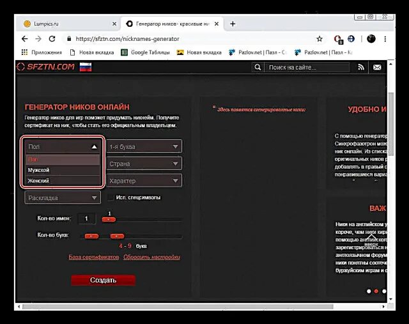The image size is (409, 324).
Task: View site info via the padlock icon
Action: tap(69, 38)
